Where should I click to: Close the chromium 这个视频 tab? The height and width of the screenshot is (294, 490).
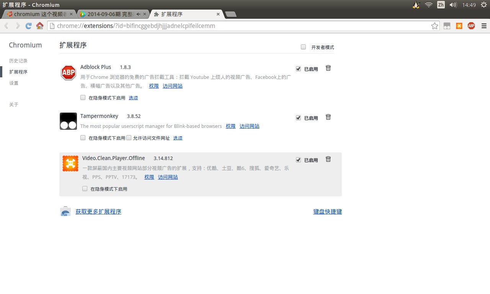pos(71,14)
